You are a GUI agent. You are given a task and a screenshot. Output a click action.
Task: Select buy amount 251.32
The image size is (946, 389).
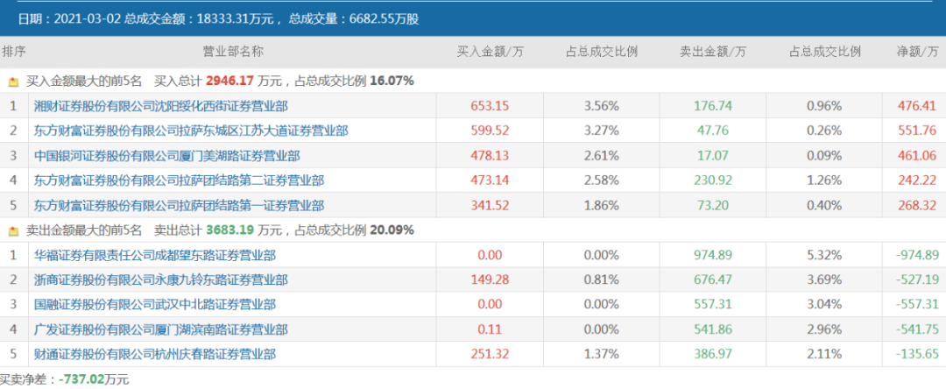click(490, 355)
